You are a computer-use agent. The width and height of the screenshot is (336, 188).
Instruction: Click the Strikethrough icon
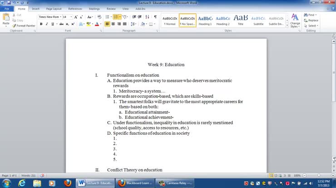(61, 24)
